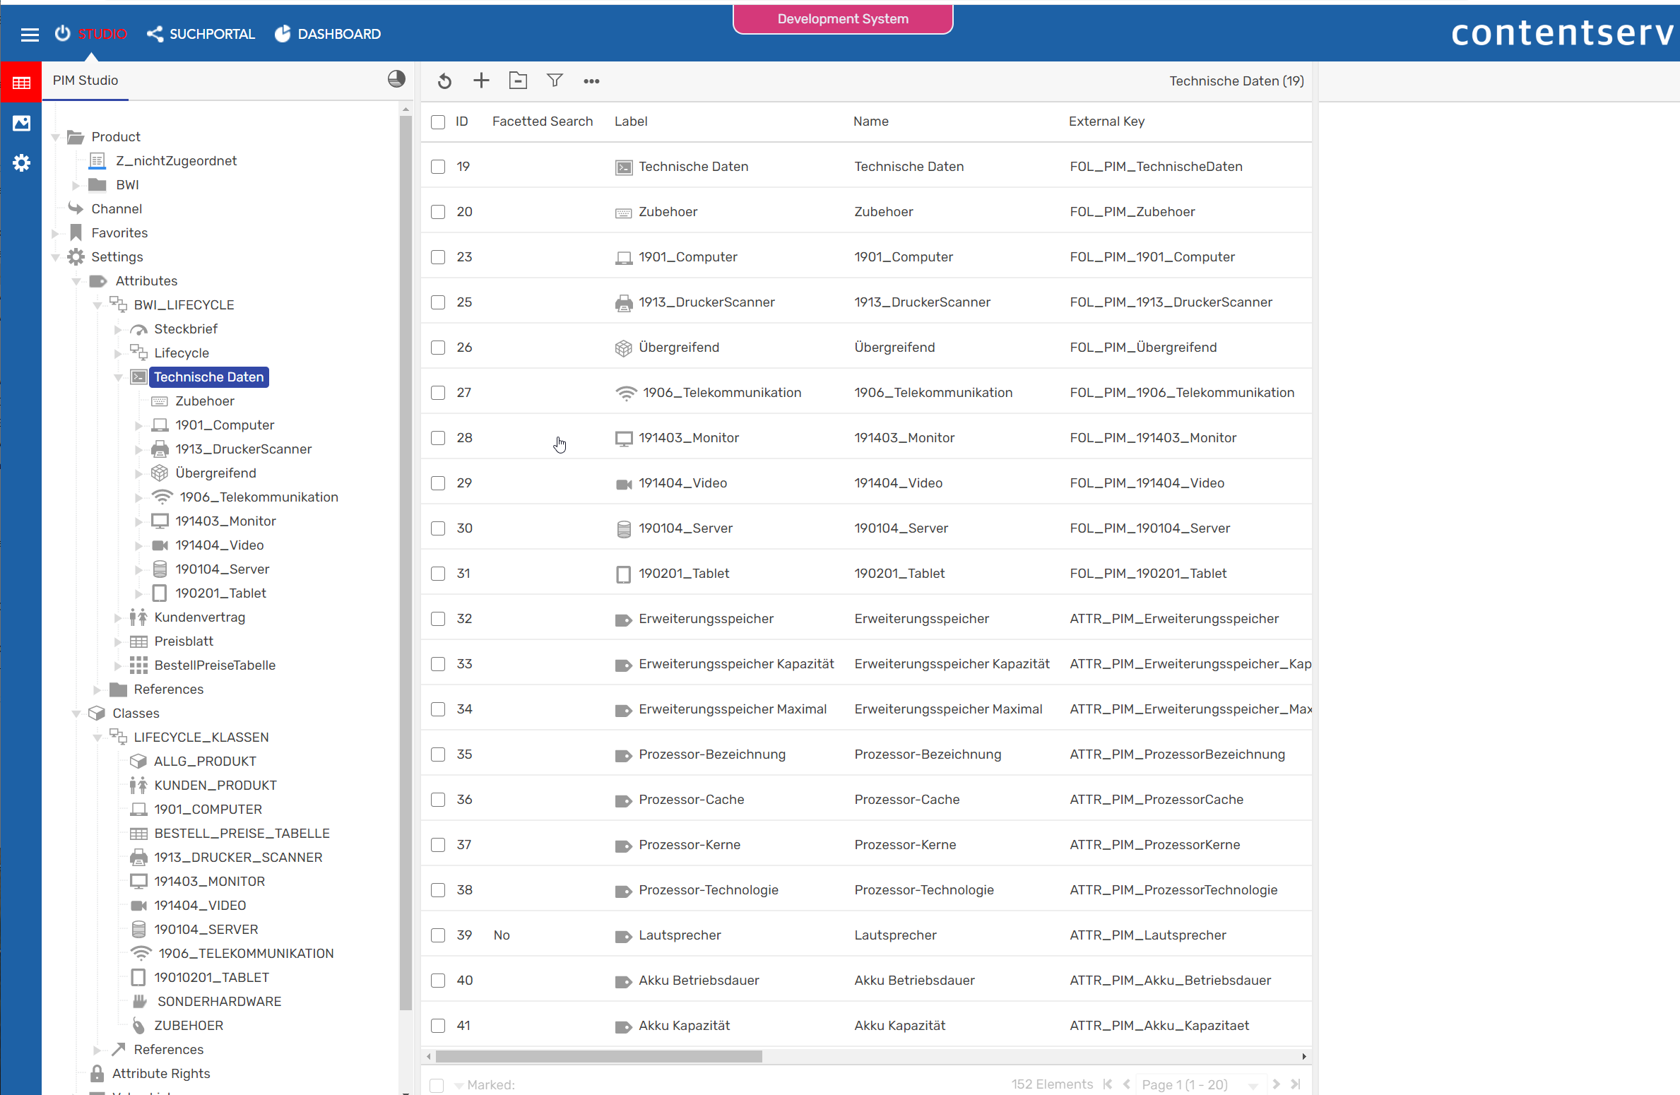
Task: Click the monitor icon in 191403_Monitor table row
Action: click(624, 439)
